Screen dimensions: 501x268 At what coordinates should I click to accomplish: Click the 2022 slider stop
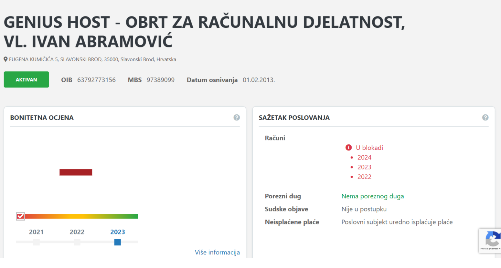coord(77,242)
